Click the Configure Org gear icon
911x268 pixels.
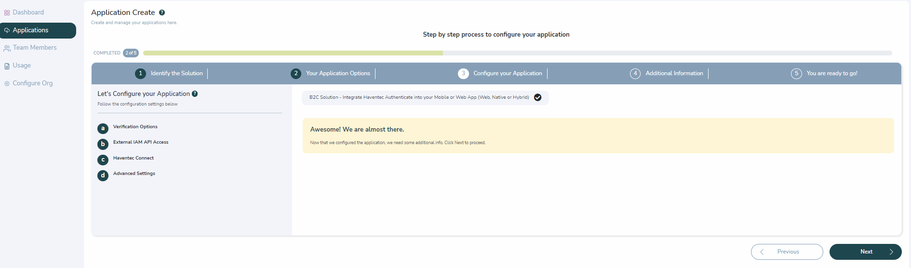point(7,83)
